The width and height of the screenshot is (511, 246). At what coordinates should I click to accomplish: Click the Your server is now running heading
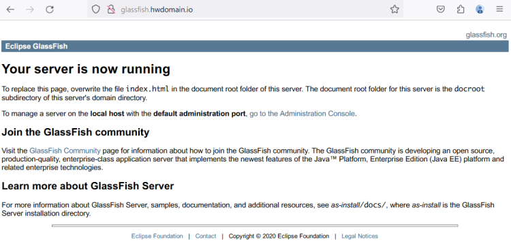[x=86, y=69]
